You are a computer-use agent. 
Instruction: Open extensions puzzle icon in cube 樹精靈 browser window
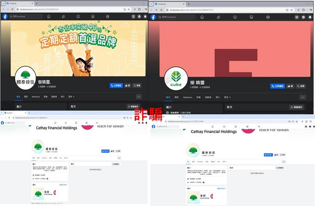coord(303,9)
